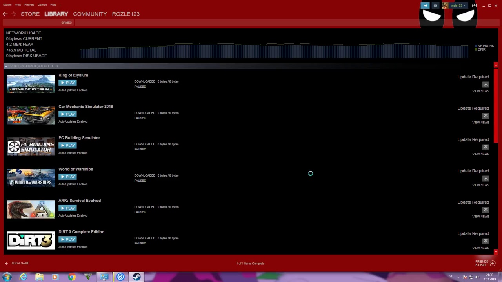View news for World of Warships
This screenshot has height=282, width=502.
click(480, 185)
